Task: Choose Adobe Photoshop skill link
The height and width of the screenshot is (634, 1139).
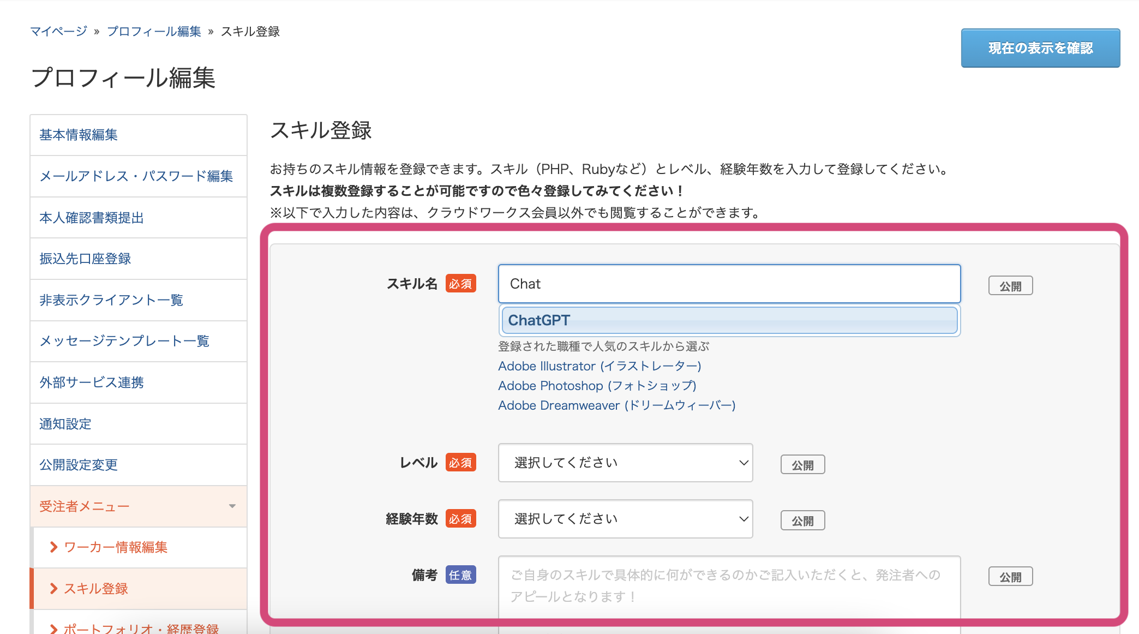Action: (597, 386)
